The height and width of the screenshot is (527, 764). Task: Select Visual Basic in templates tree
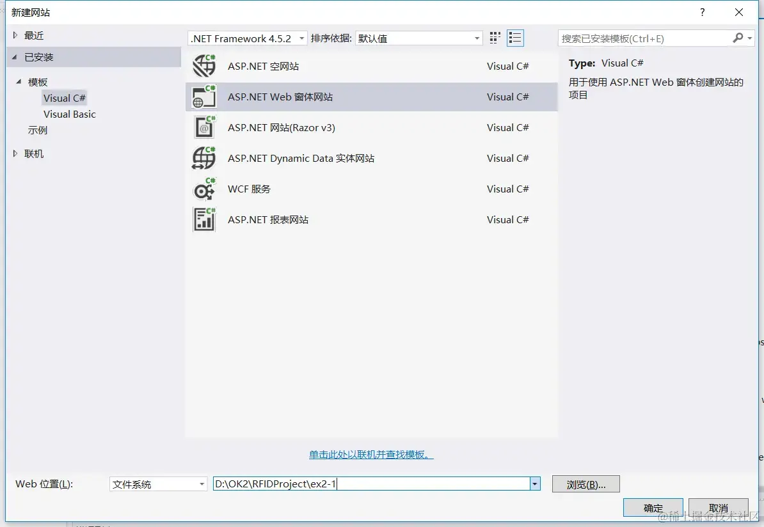70,114
